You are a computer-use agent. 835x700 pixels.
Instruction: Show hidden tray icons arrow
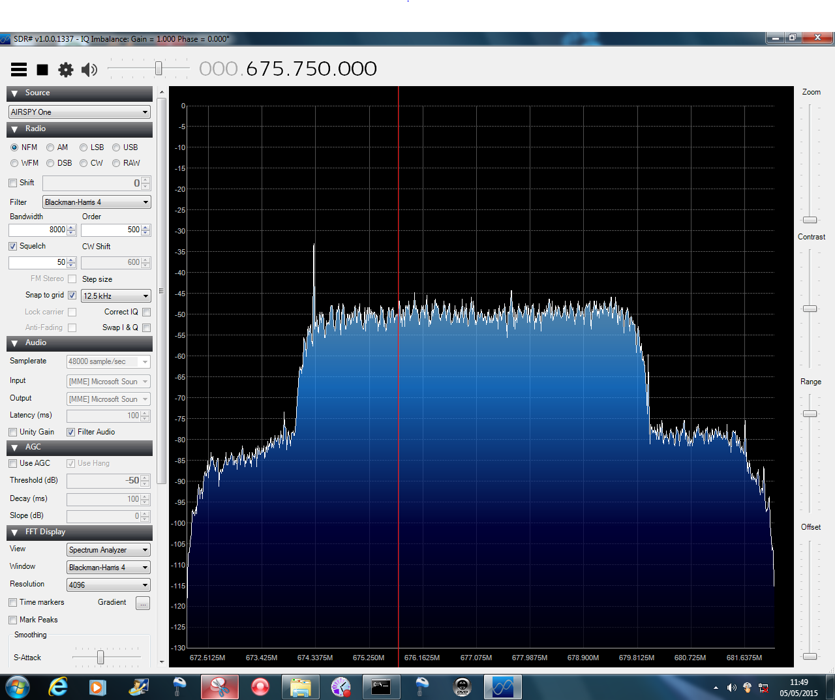coord(716,688)
